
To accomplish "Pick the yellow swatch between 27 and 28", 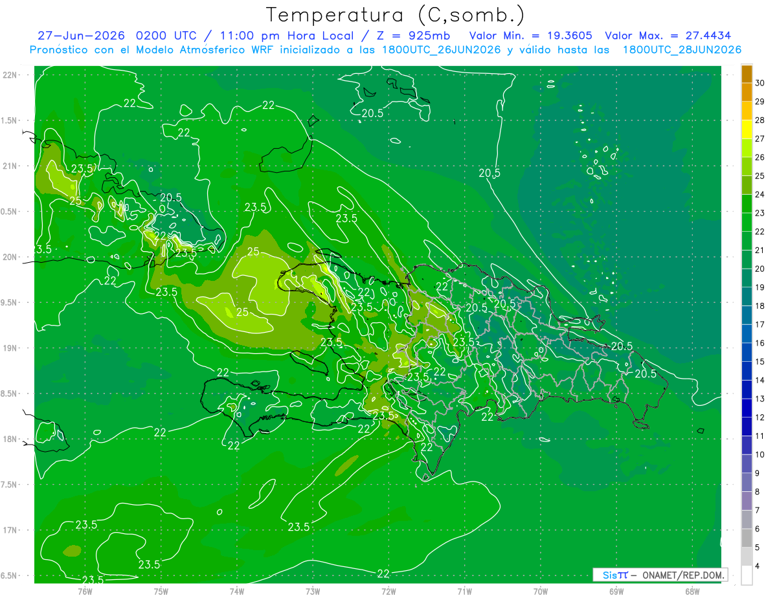I will pos(747,129).
